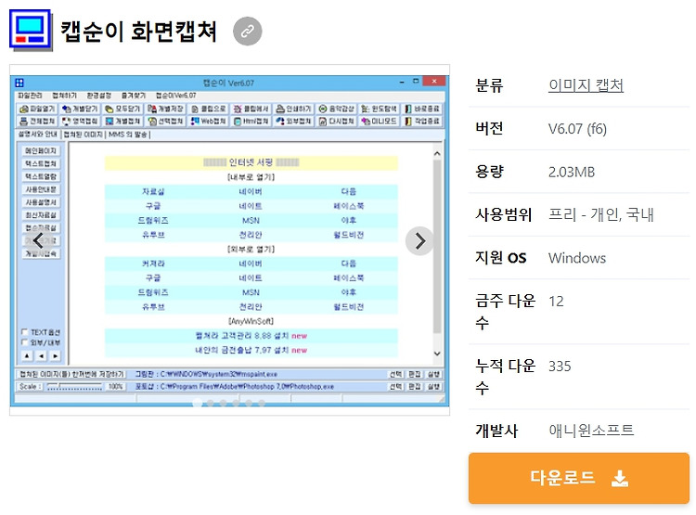Click the 인쇄하기 print toolbar button
Viewport: 696px width, 515px height.
pos(293,109)
